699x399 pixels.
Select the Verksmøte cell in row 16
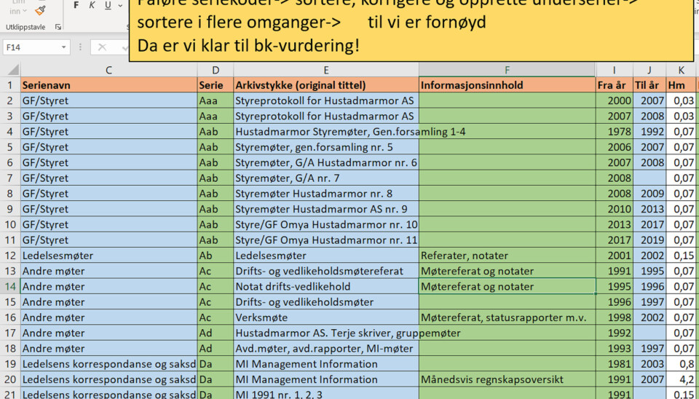(x=325, y=317)
